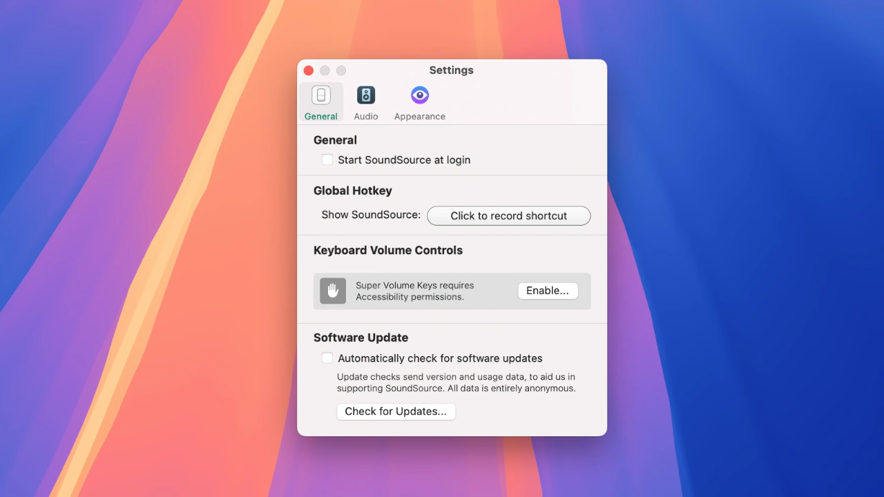
Task: Open the Appearance eye icon pane
Action: [420, 95]
